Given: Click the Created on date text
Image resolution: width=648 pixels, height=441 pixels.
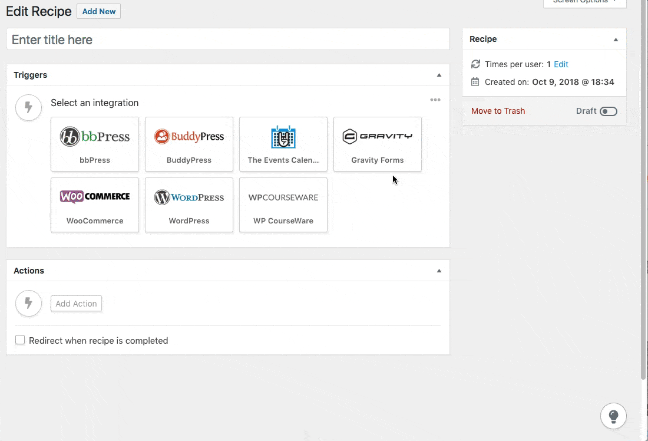Looking at the screenshot, I should (573, 82).
